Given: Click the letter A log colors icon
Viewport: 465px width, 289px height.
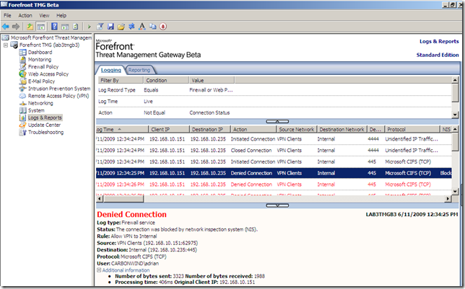Looking at the screenshot, I should [x=142, y=27].
